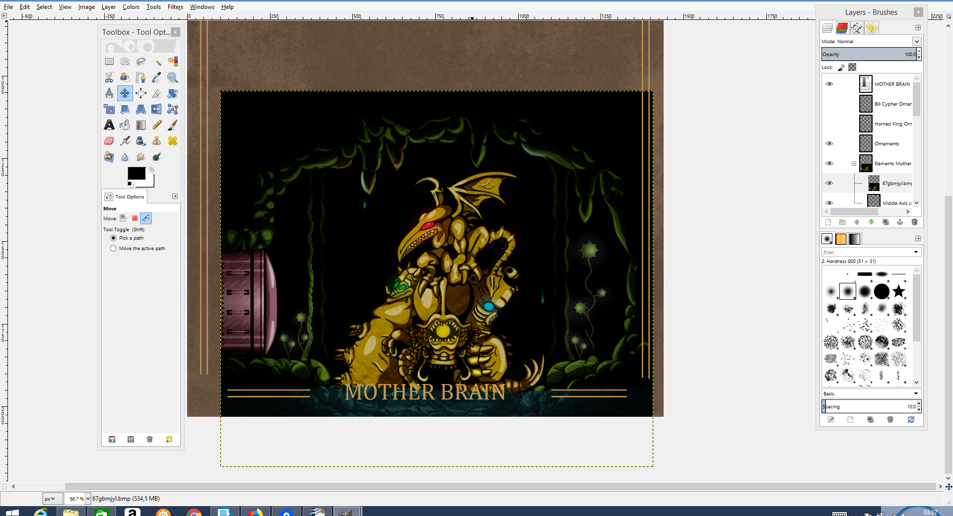Select the Horned King Orn layer

pos(893,124)
